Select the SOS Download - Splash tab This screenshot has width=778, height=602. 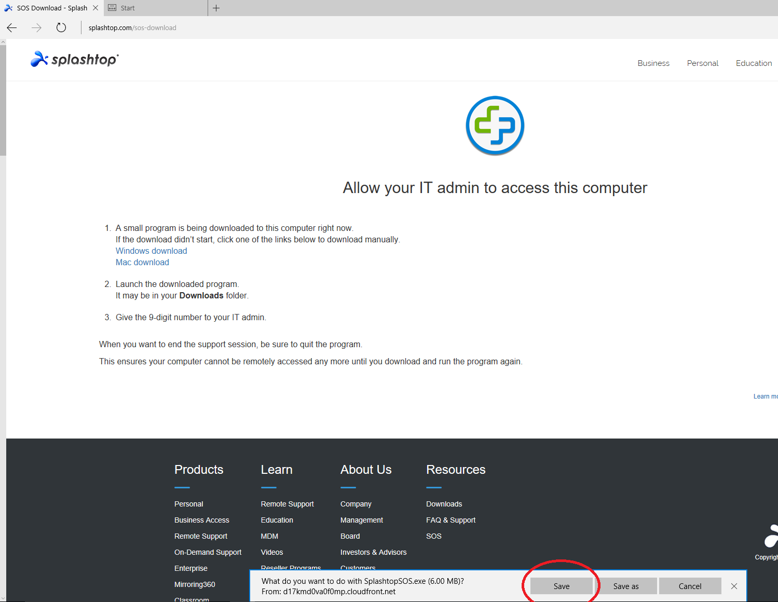coord(52,8)
